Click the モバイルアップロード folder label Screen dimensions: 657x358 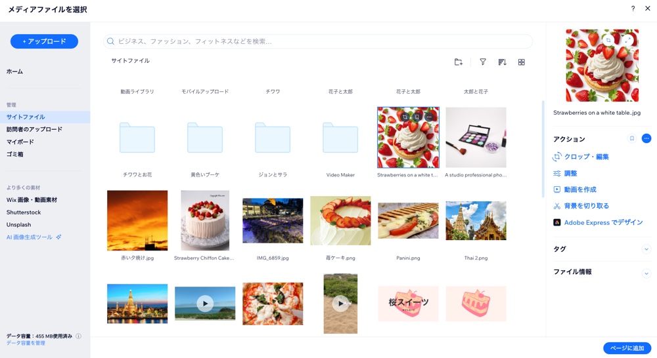pos(205,92)
